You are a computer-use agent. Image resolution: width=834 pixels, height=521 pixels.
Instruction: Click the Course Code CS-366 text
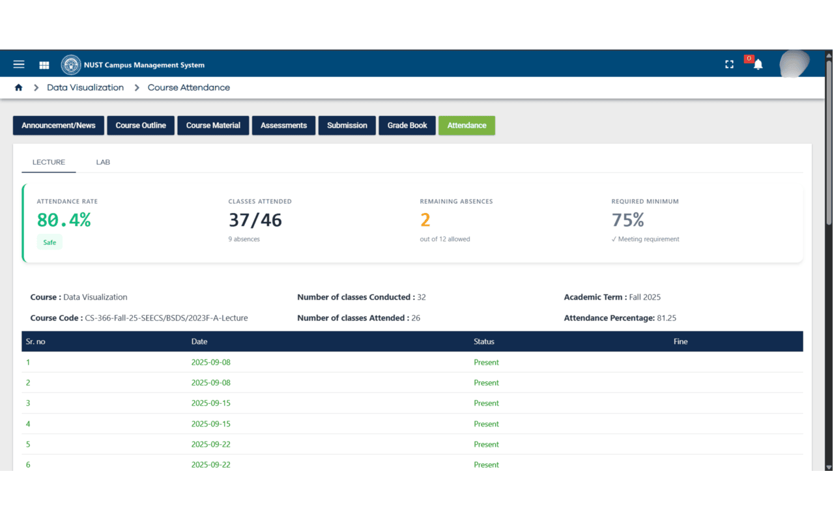[139, 318]
